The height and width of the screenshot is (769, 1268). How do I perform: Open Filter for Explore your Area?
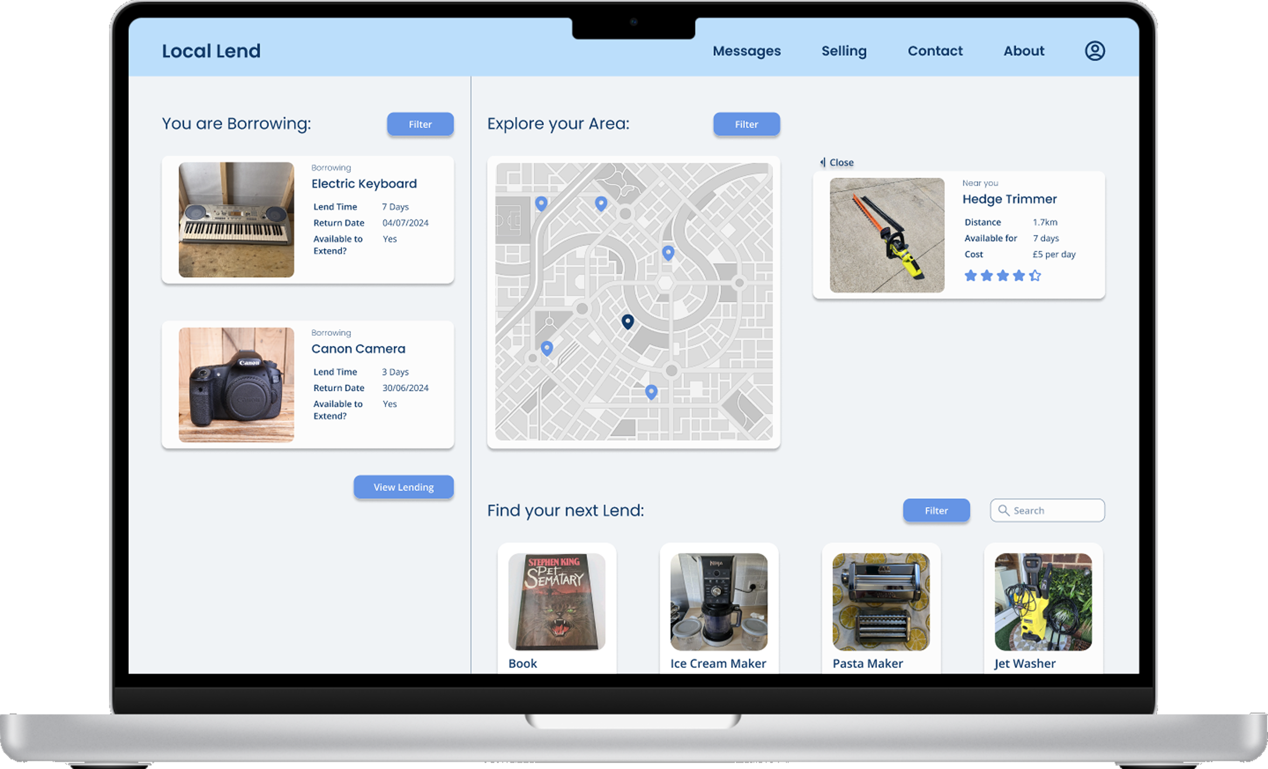pos(746,124)
